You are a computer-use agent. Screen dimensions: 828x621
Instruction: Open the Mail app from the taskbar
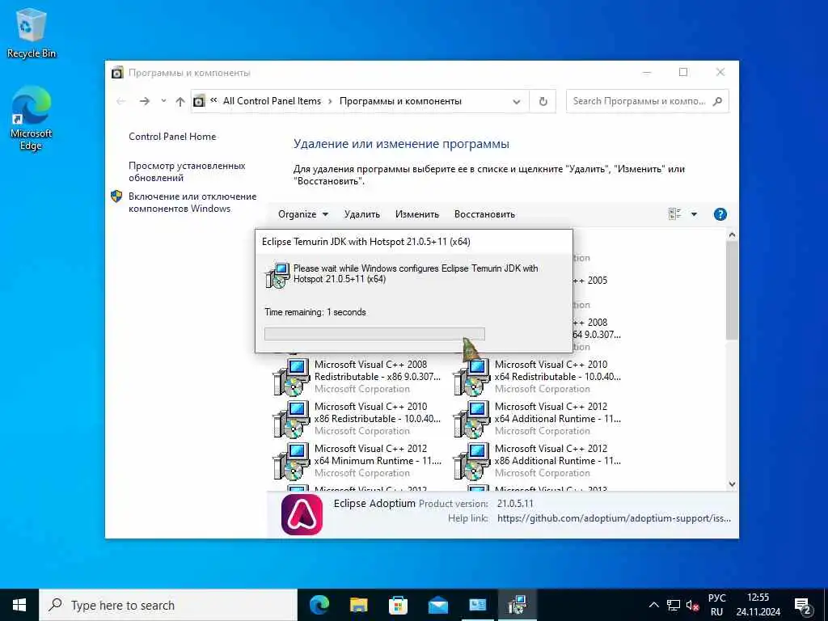click(x=437, y=605)
